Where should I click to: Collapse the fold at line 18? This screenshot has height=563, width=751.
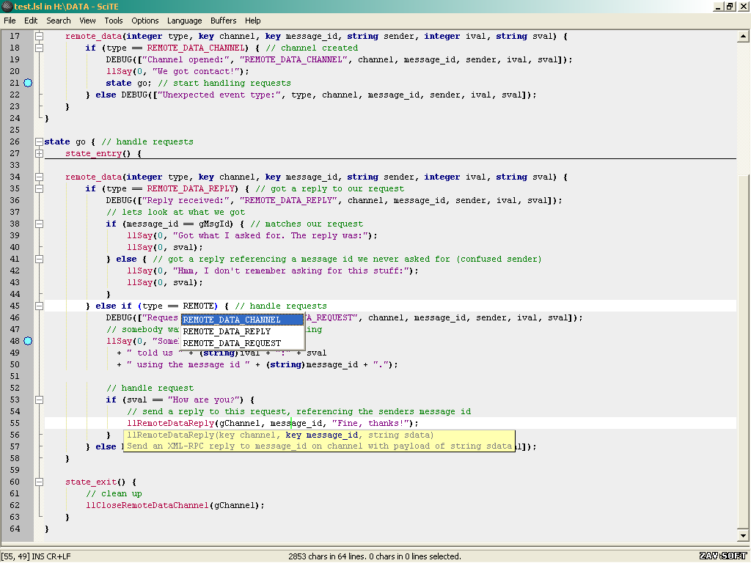tap(40, 48)
